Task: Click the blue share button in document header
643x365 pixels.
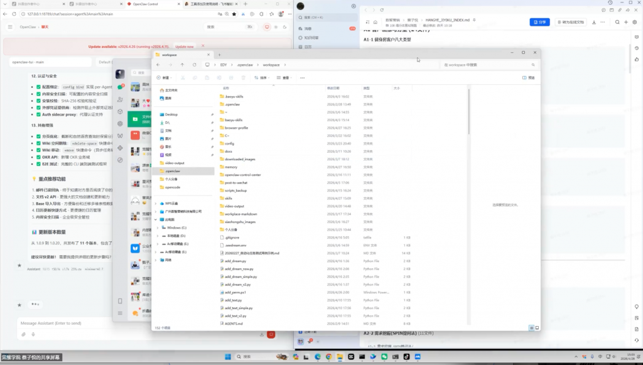Action: coord(539,22)
